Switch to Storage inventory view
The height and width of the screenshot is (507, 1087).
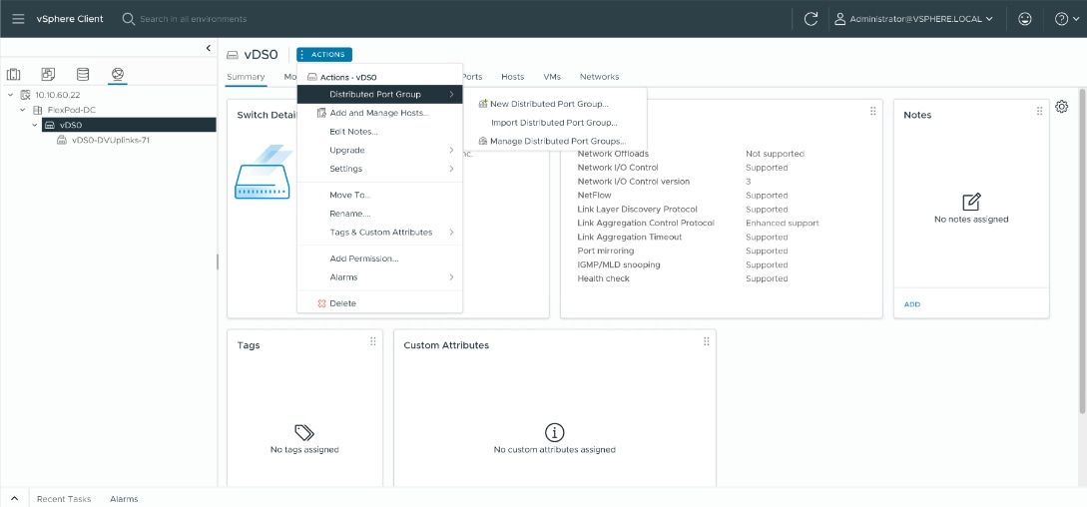tap(83, 74)
